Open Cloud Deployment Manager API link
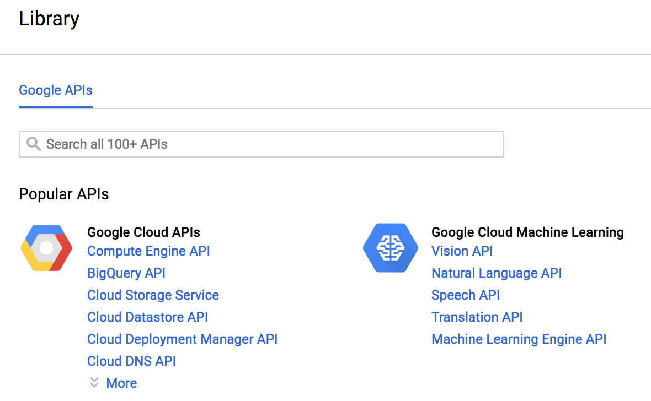The width and height of the screenshot is (651, 401). (x=182, y=339)
